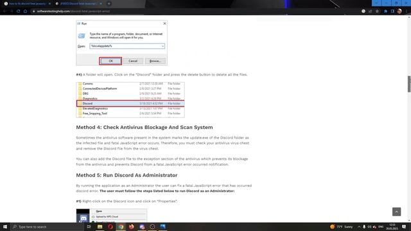Open File Explorer from the taskbar
411x231 pixels.
point(100,227)
